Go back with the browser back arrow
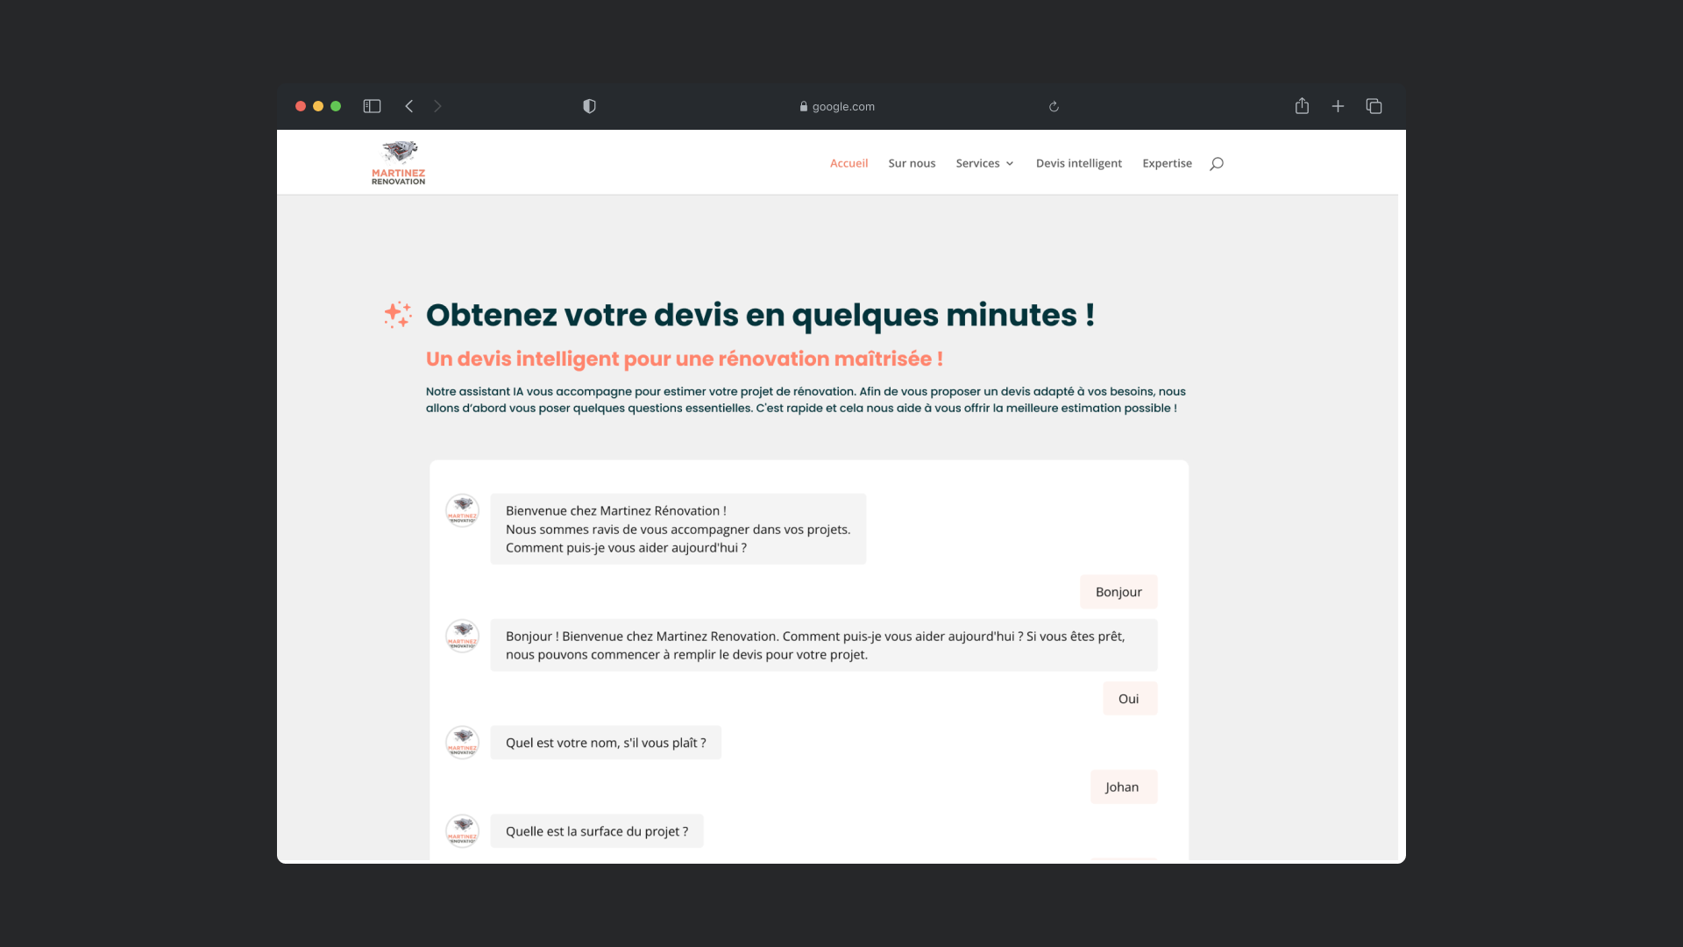 tap(408, 106)
